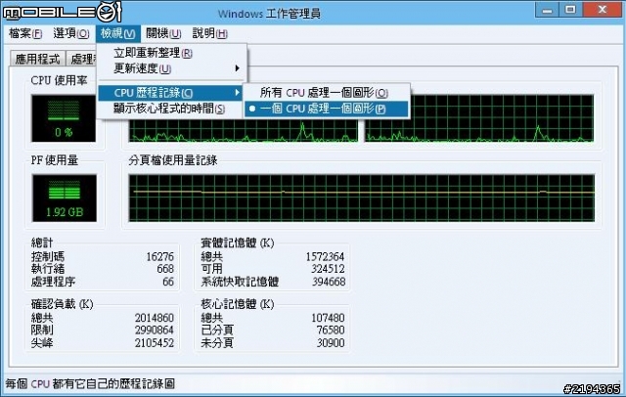Screen dimensions: 626x397
Task: Click the CPU 使用率 0 % gauge
Action: click(x=64, y=118)
